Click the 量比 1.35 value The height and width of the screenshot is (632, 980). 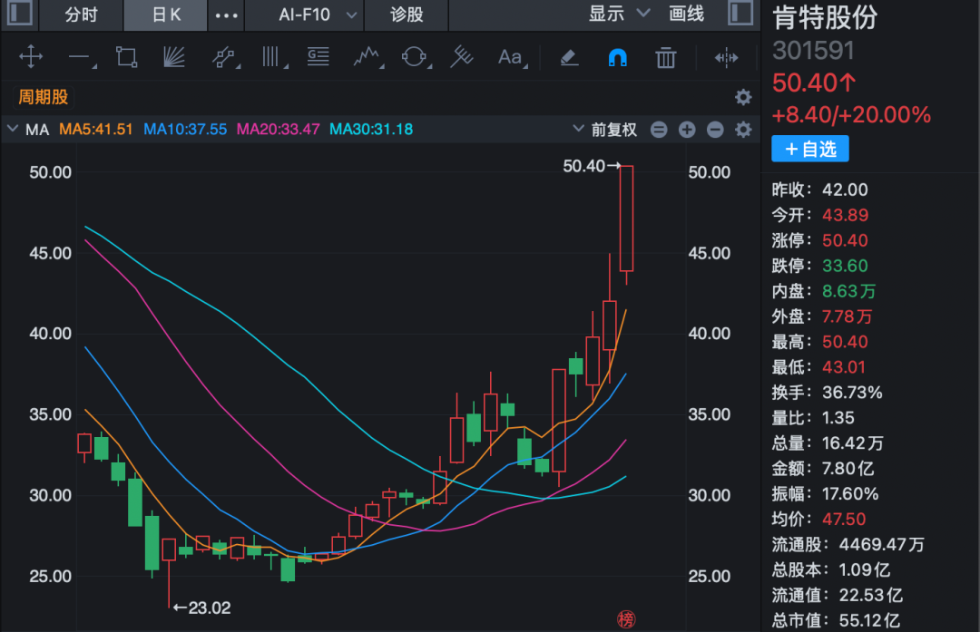(x=838, y=418)
